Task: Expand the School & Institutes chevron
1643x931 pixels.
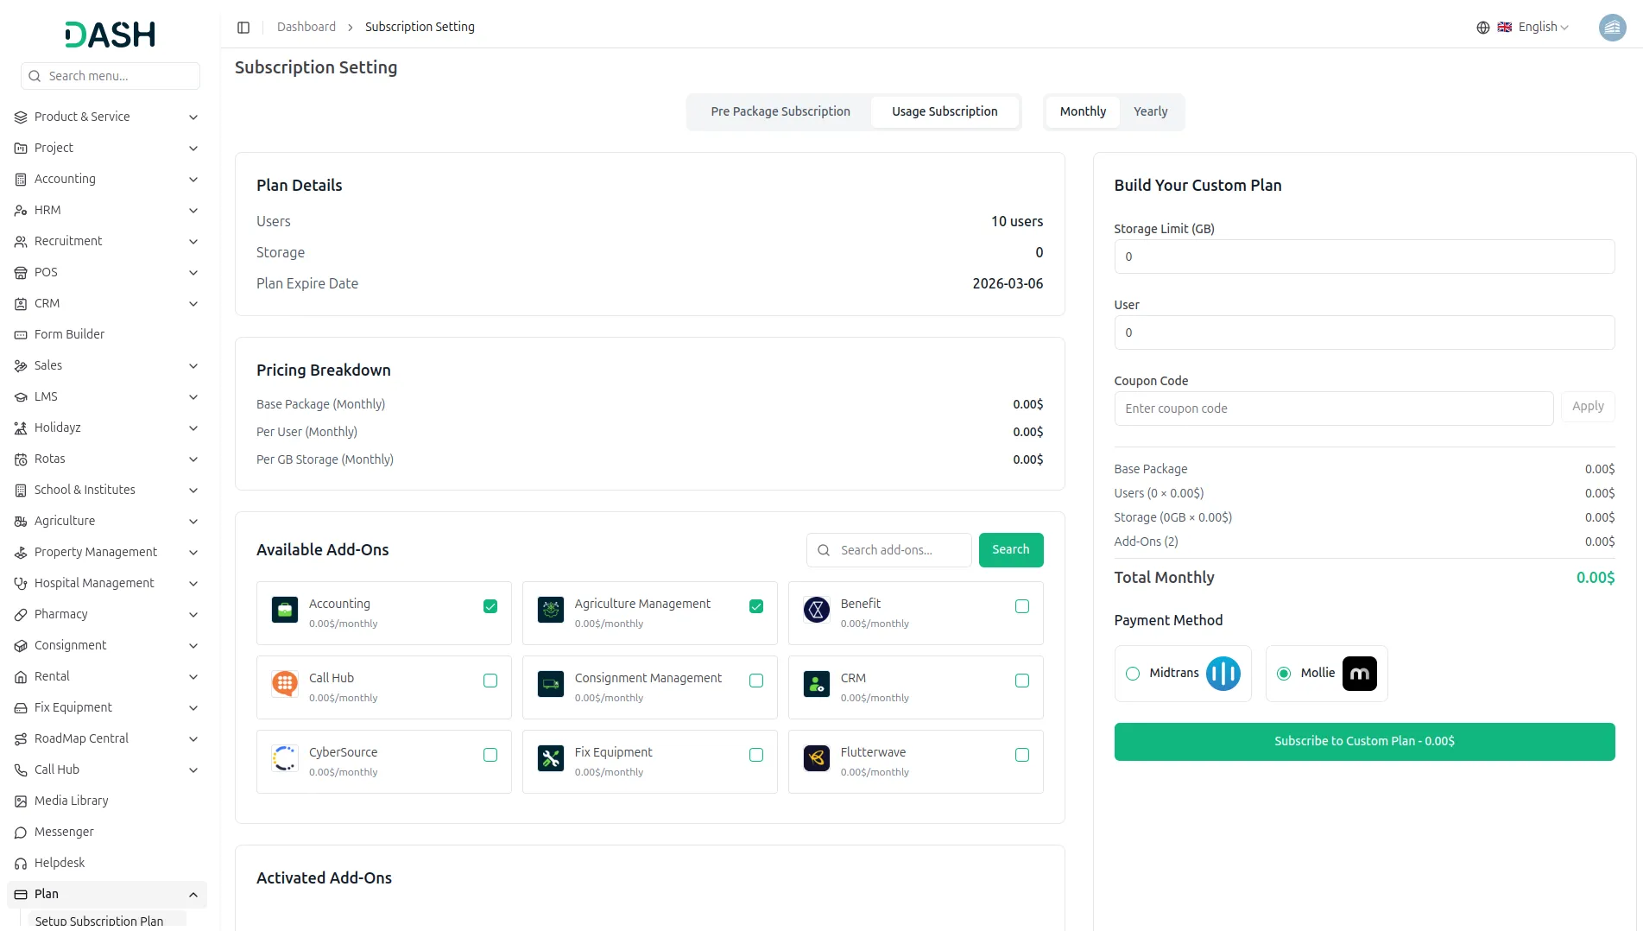Action: tap(193, 491)
